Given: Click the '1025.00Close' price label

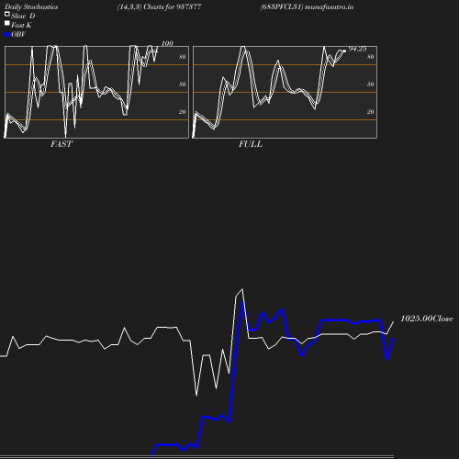Looking at the screenshot, I should pos(427,319).
